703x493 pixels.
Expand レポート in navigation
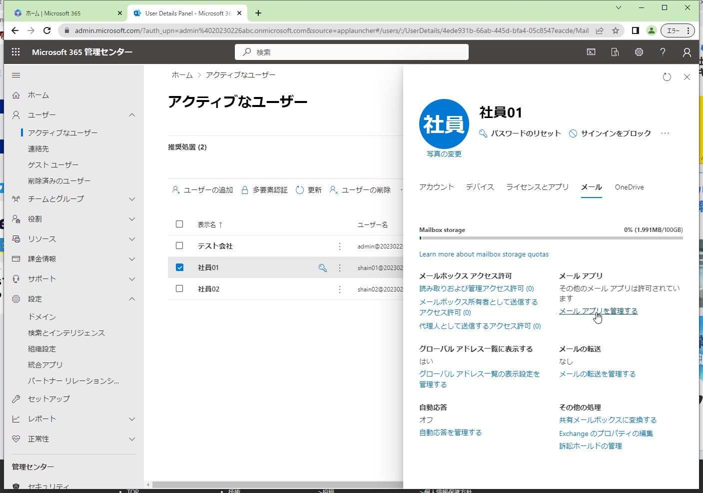(132, 419)
